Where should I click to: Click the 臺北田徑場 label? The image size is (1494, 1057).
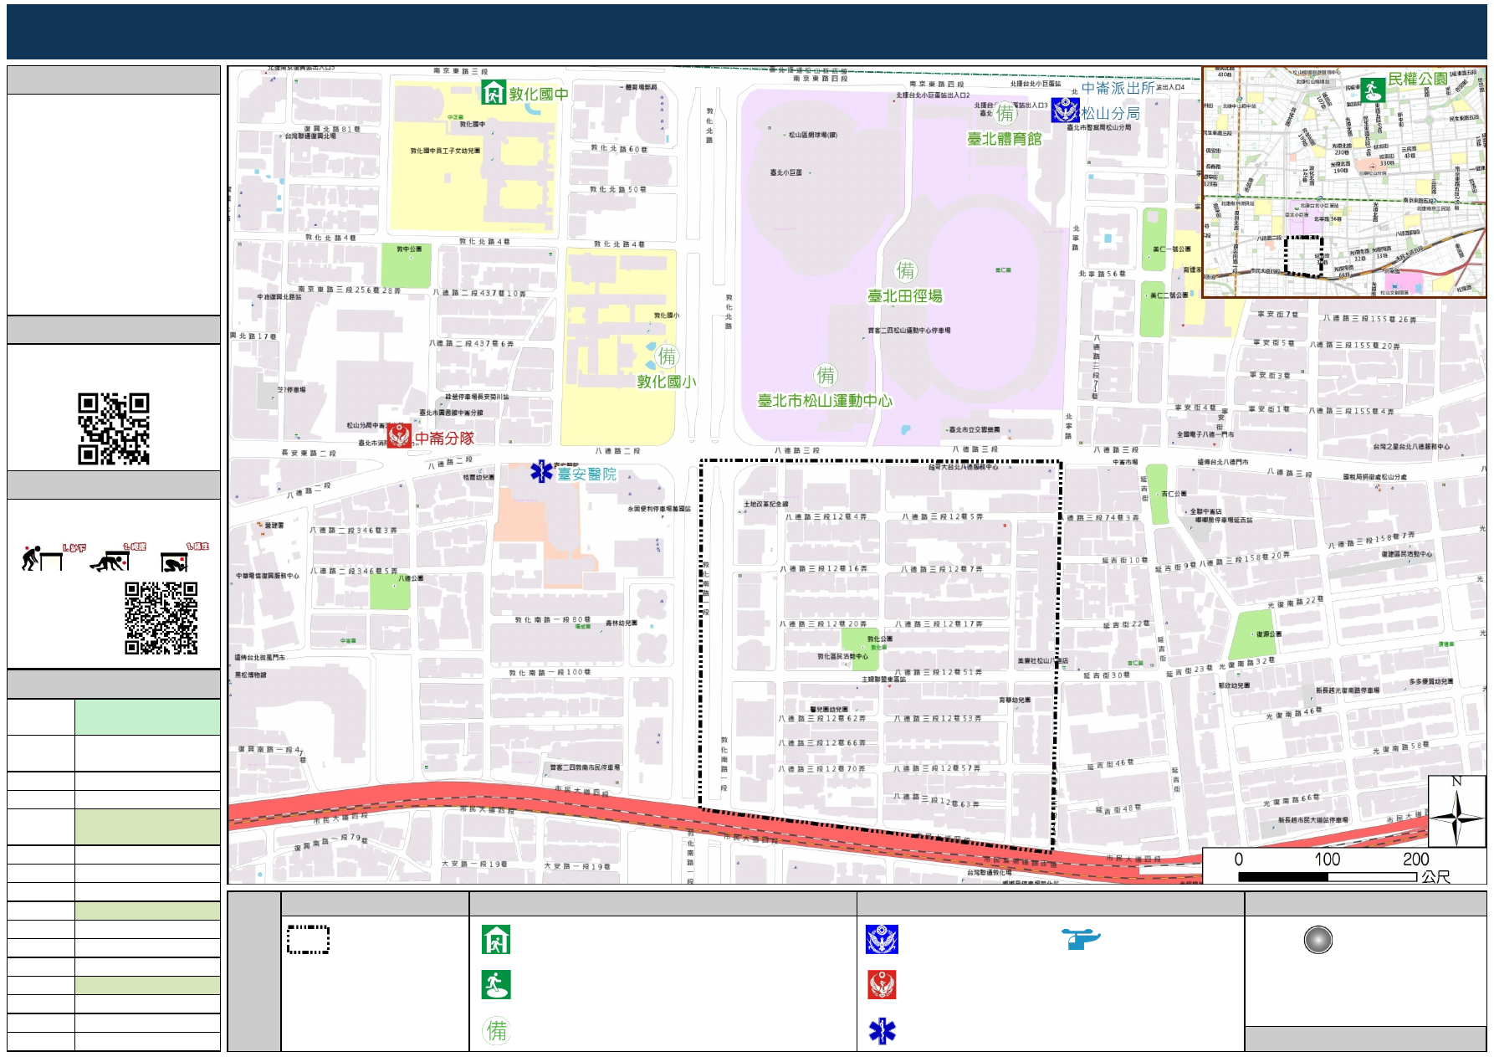point(905,296)
